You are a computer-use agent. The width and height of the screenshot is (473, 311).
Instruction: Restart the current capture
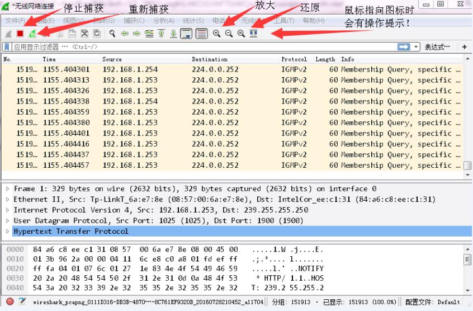point(32,34)
